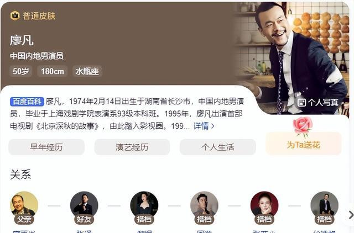The height and width of the screenshot is (233, 354).
Task: Click the pink rose flower icon
Action: (303, 127)
